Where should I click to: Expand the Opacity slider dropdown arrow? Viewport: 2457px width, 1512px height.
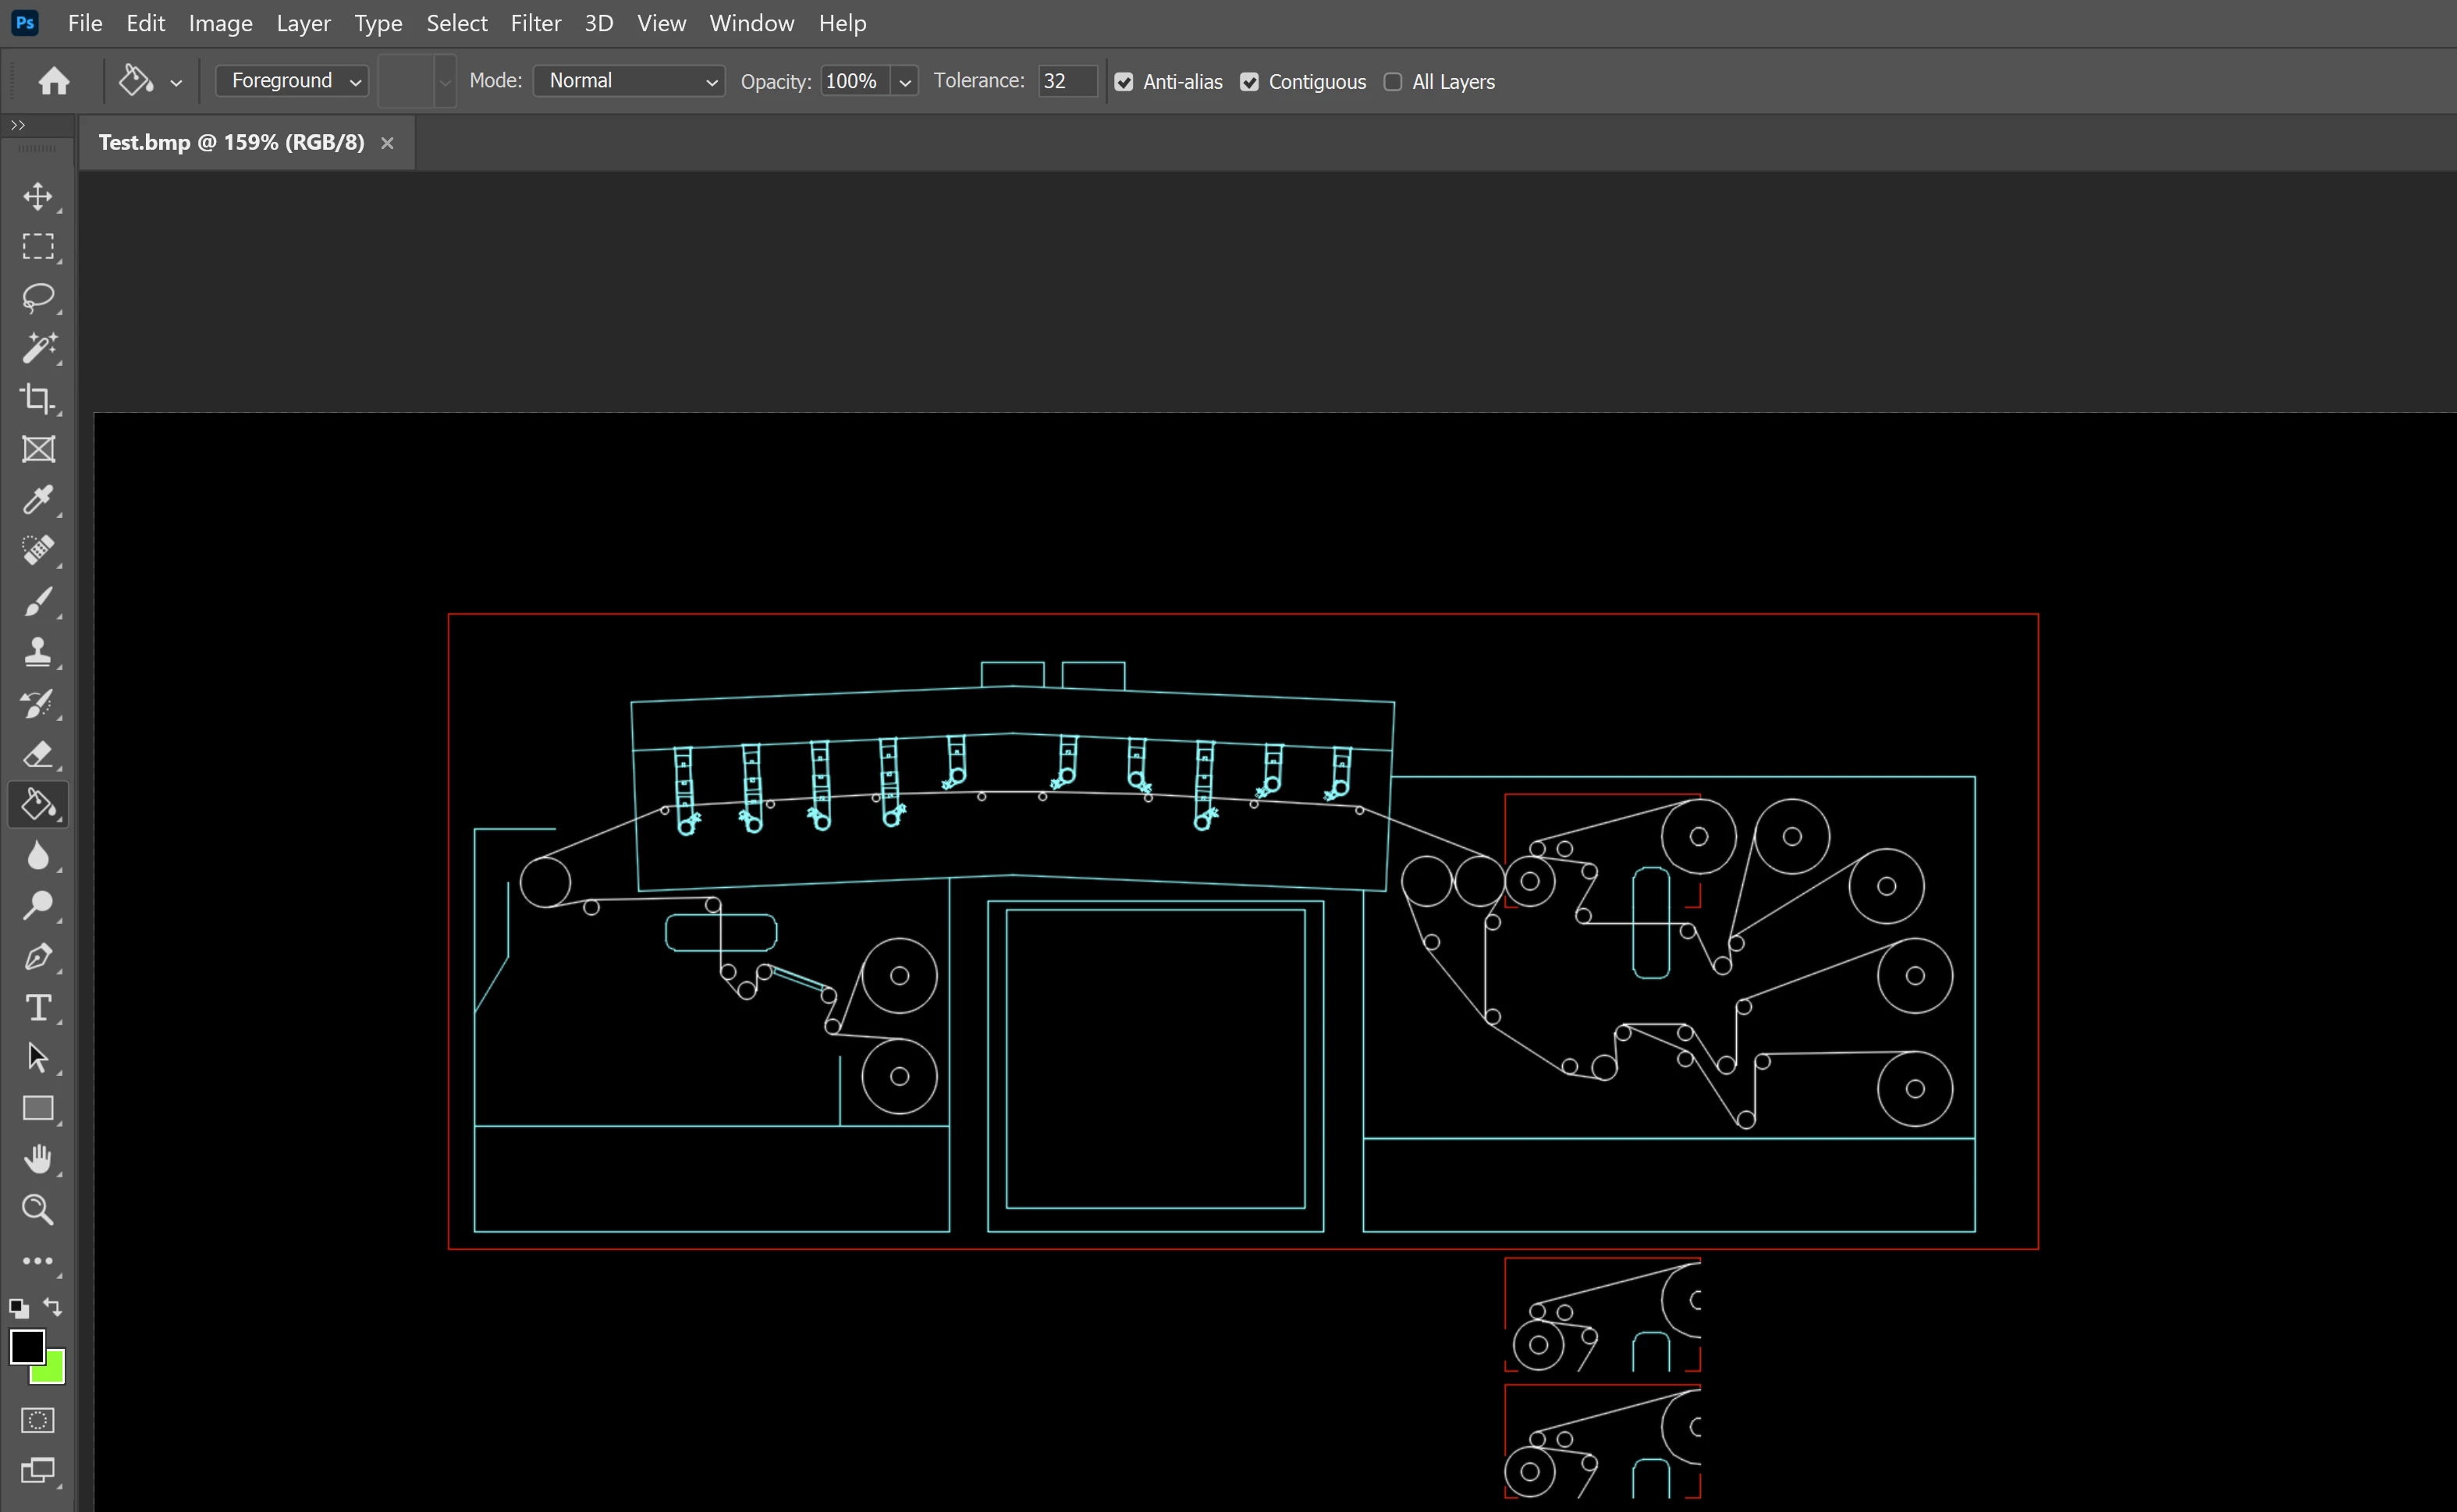905,82
